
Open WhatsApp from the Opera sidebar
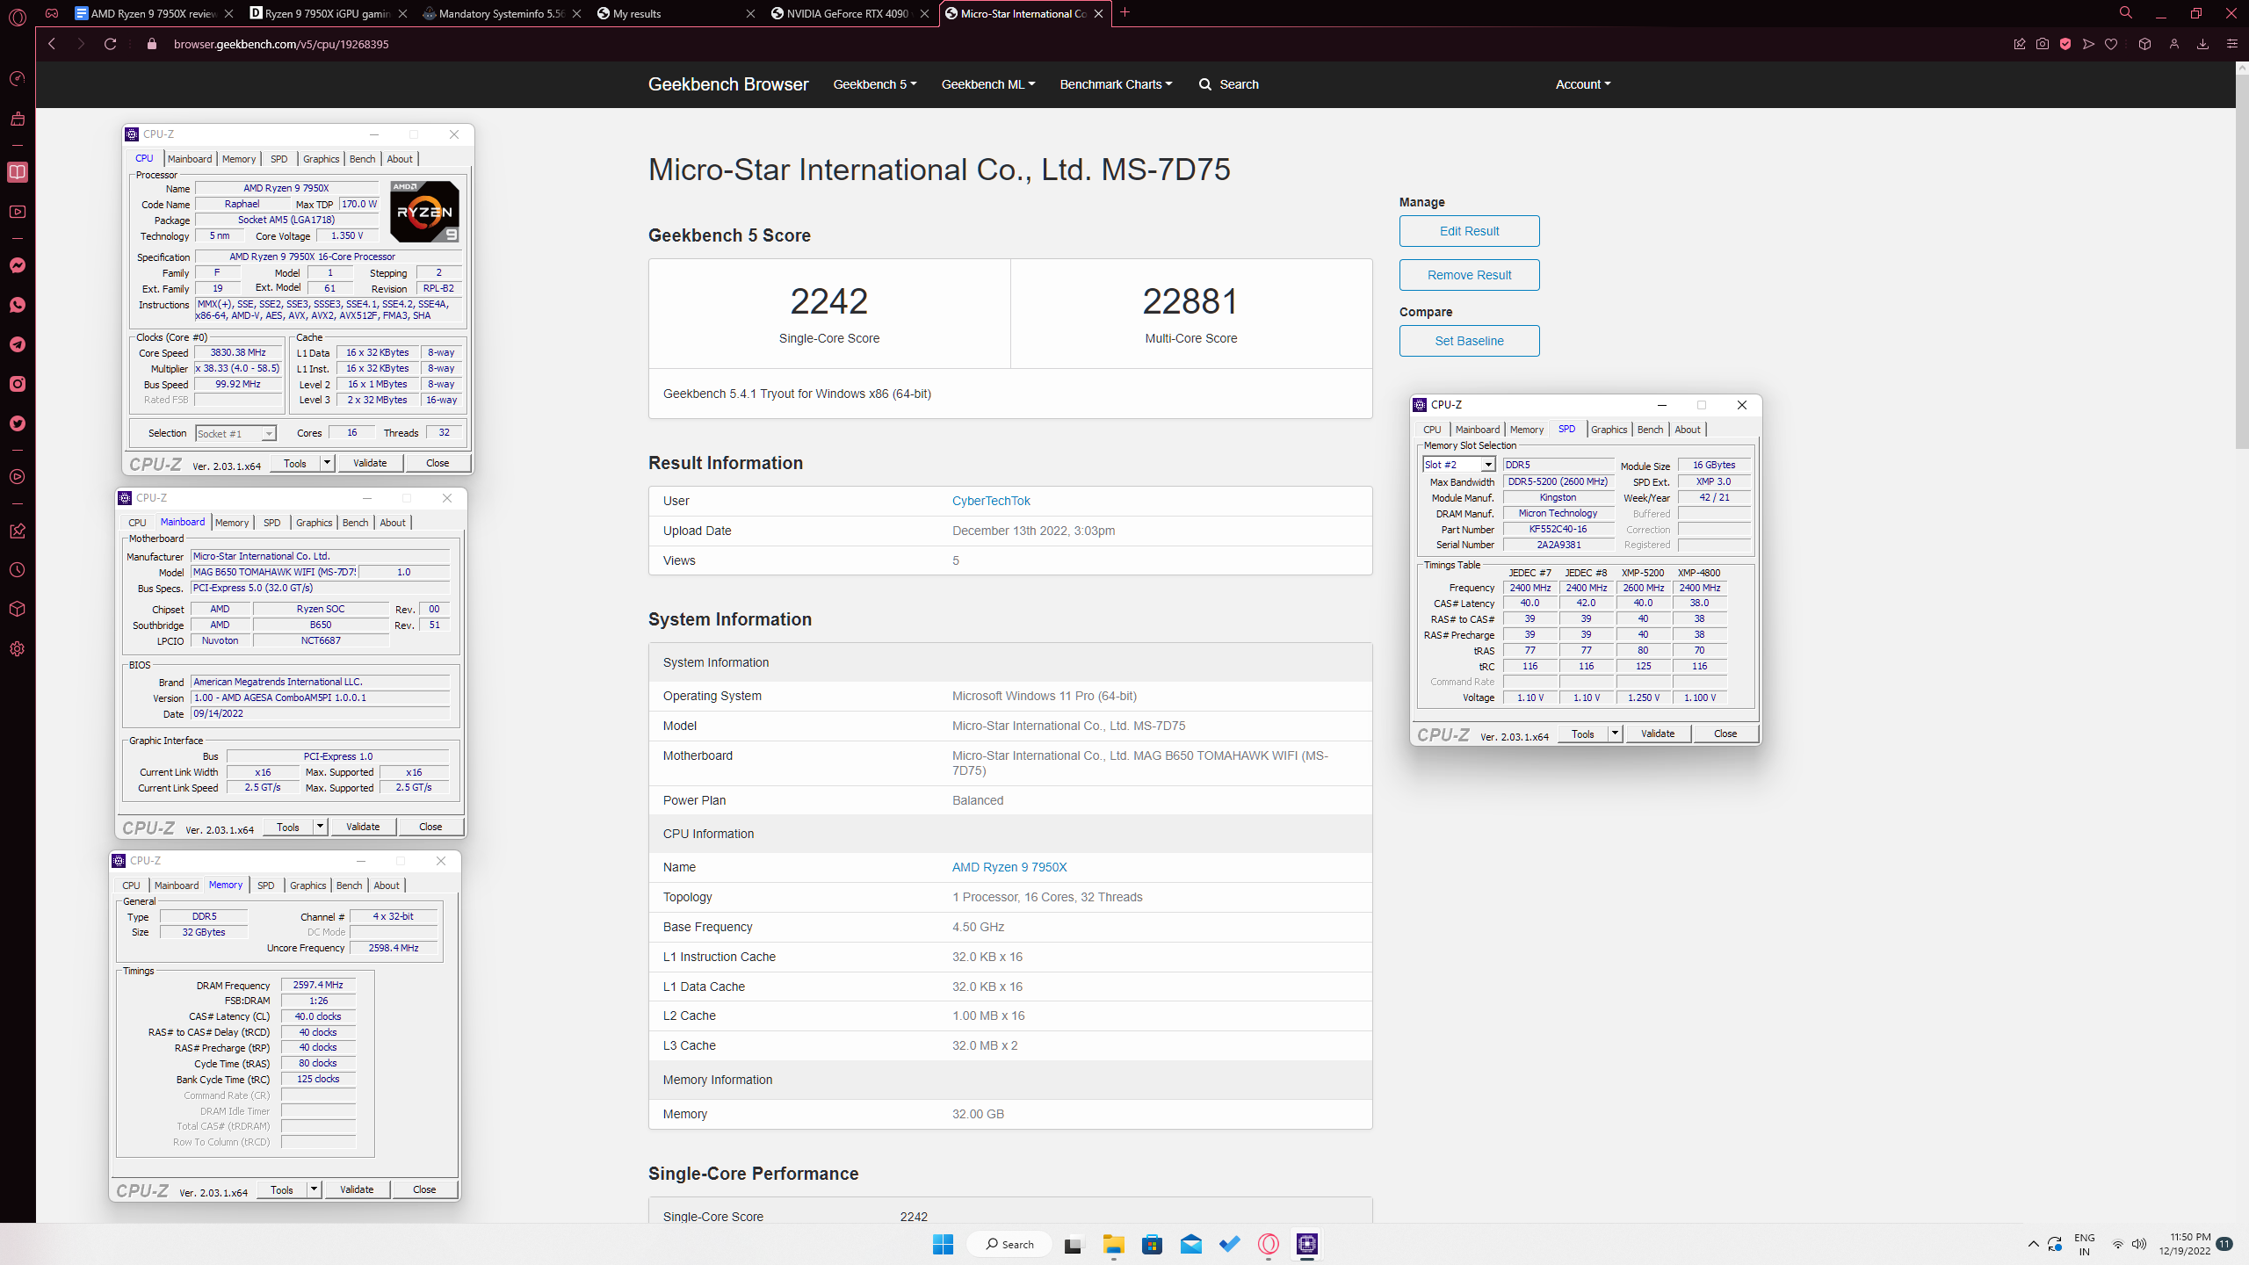tap(18, 305)
